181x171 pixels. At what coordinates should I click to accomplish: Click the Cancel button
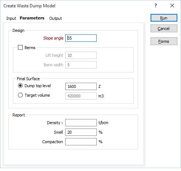click(x=164, y=29)
